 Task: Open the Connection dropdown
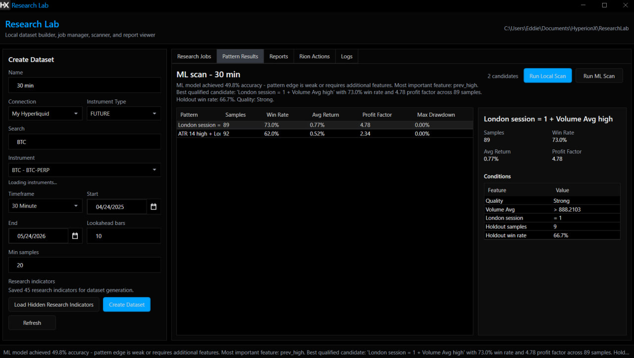coord(45,114)
